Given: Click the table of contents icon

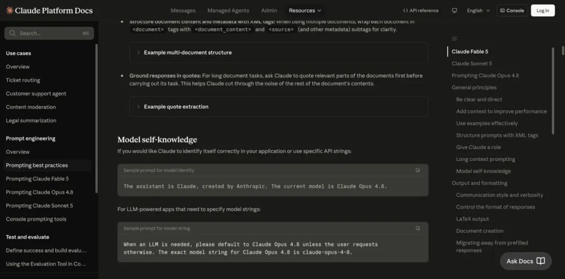Looking at the screenshot, I should click(x=455, y=39).
